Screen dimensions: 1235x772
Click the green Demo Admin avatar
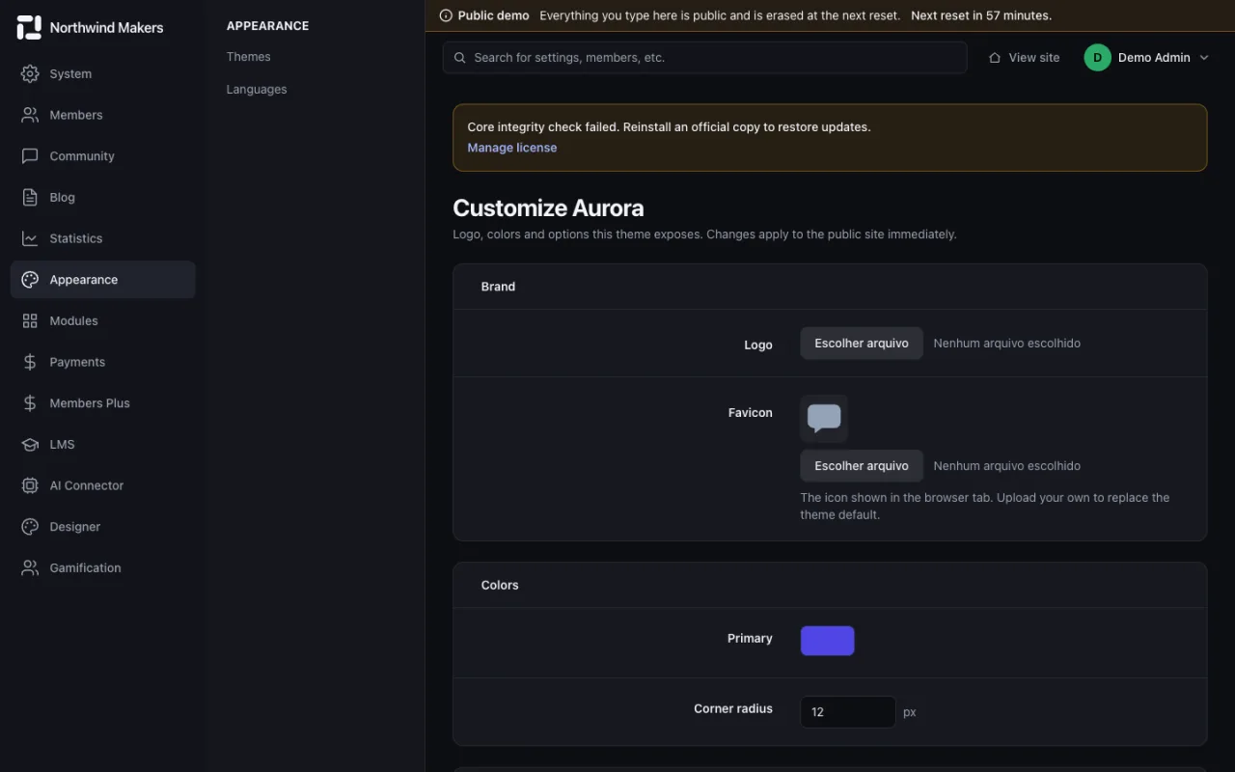point(1097,58)
